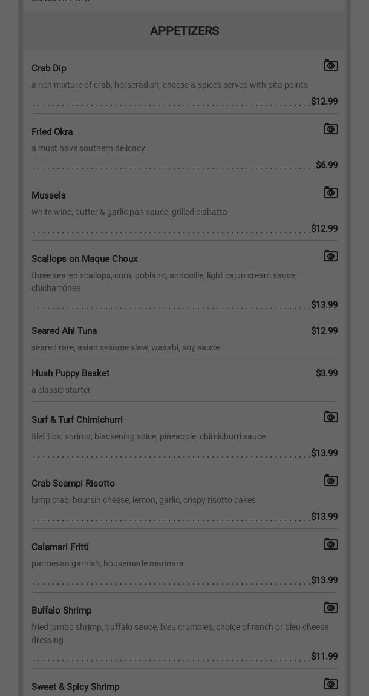Click the Fried Okra $6.99 price
Screen dimensions: 369x696
327,165
